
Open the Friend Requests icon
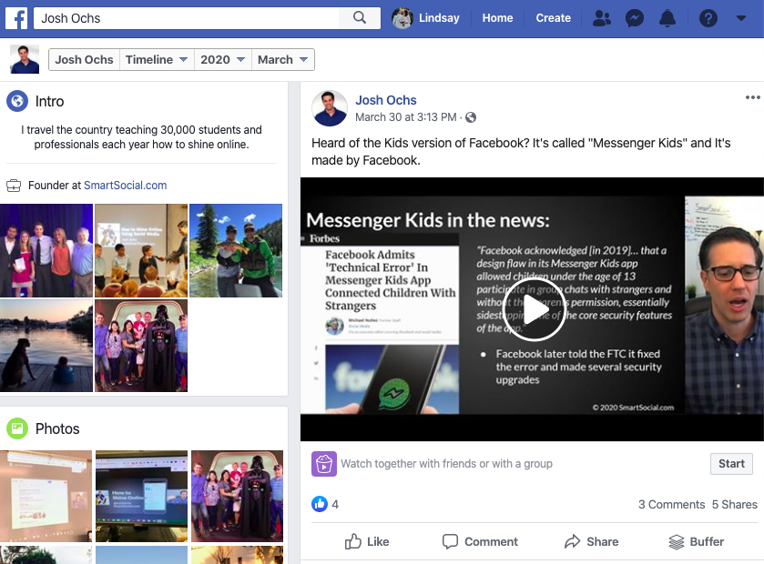tap(602, 18)
